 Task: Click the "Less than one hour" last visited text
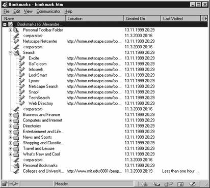pyautogui.click(x=180, y=171)
